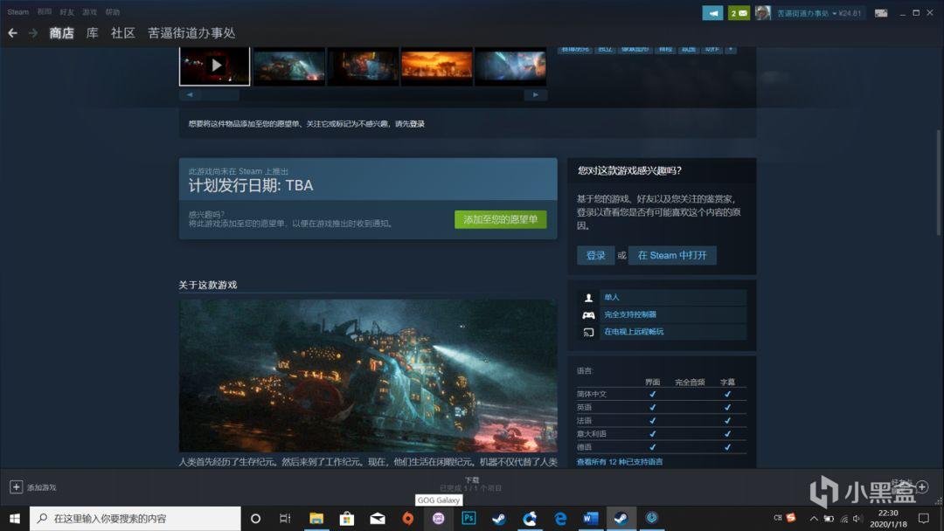
Task: Switch to the 商店 store tab
Action: (x=61, y=33)
